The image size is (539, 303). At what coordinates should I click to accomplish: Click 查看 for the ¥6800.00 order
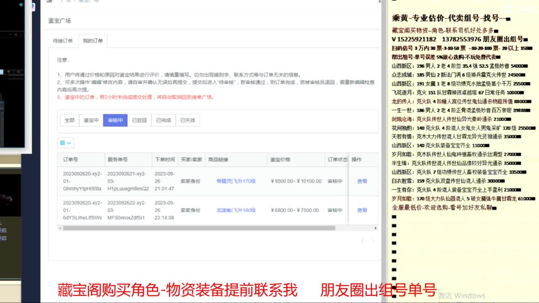(x=362, y=210)
